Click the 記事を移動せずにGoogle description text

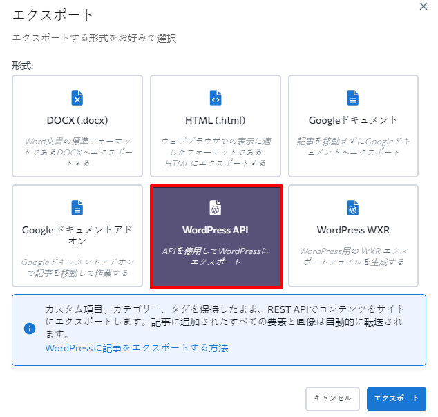click(x=353, y=147)
